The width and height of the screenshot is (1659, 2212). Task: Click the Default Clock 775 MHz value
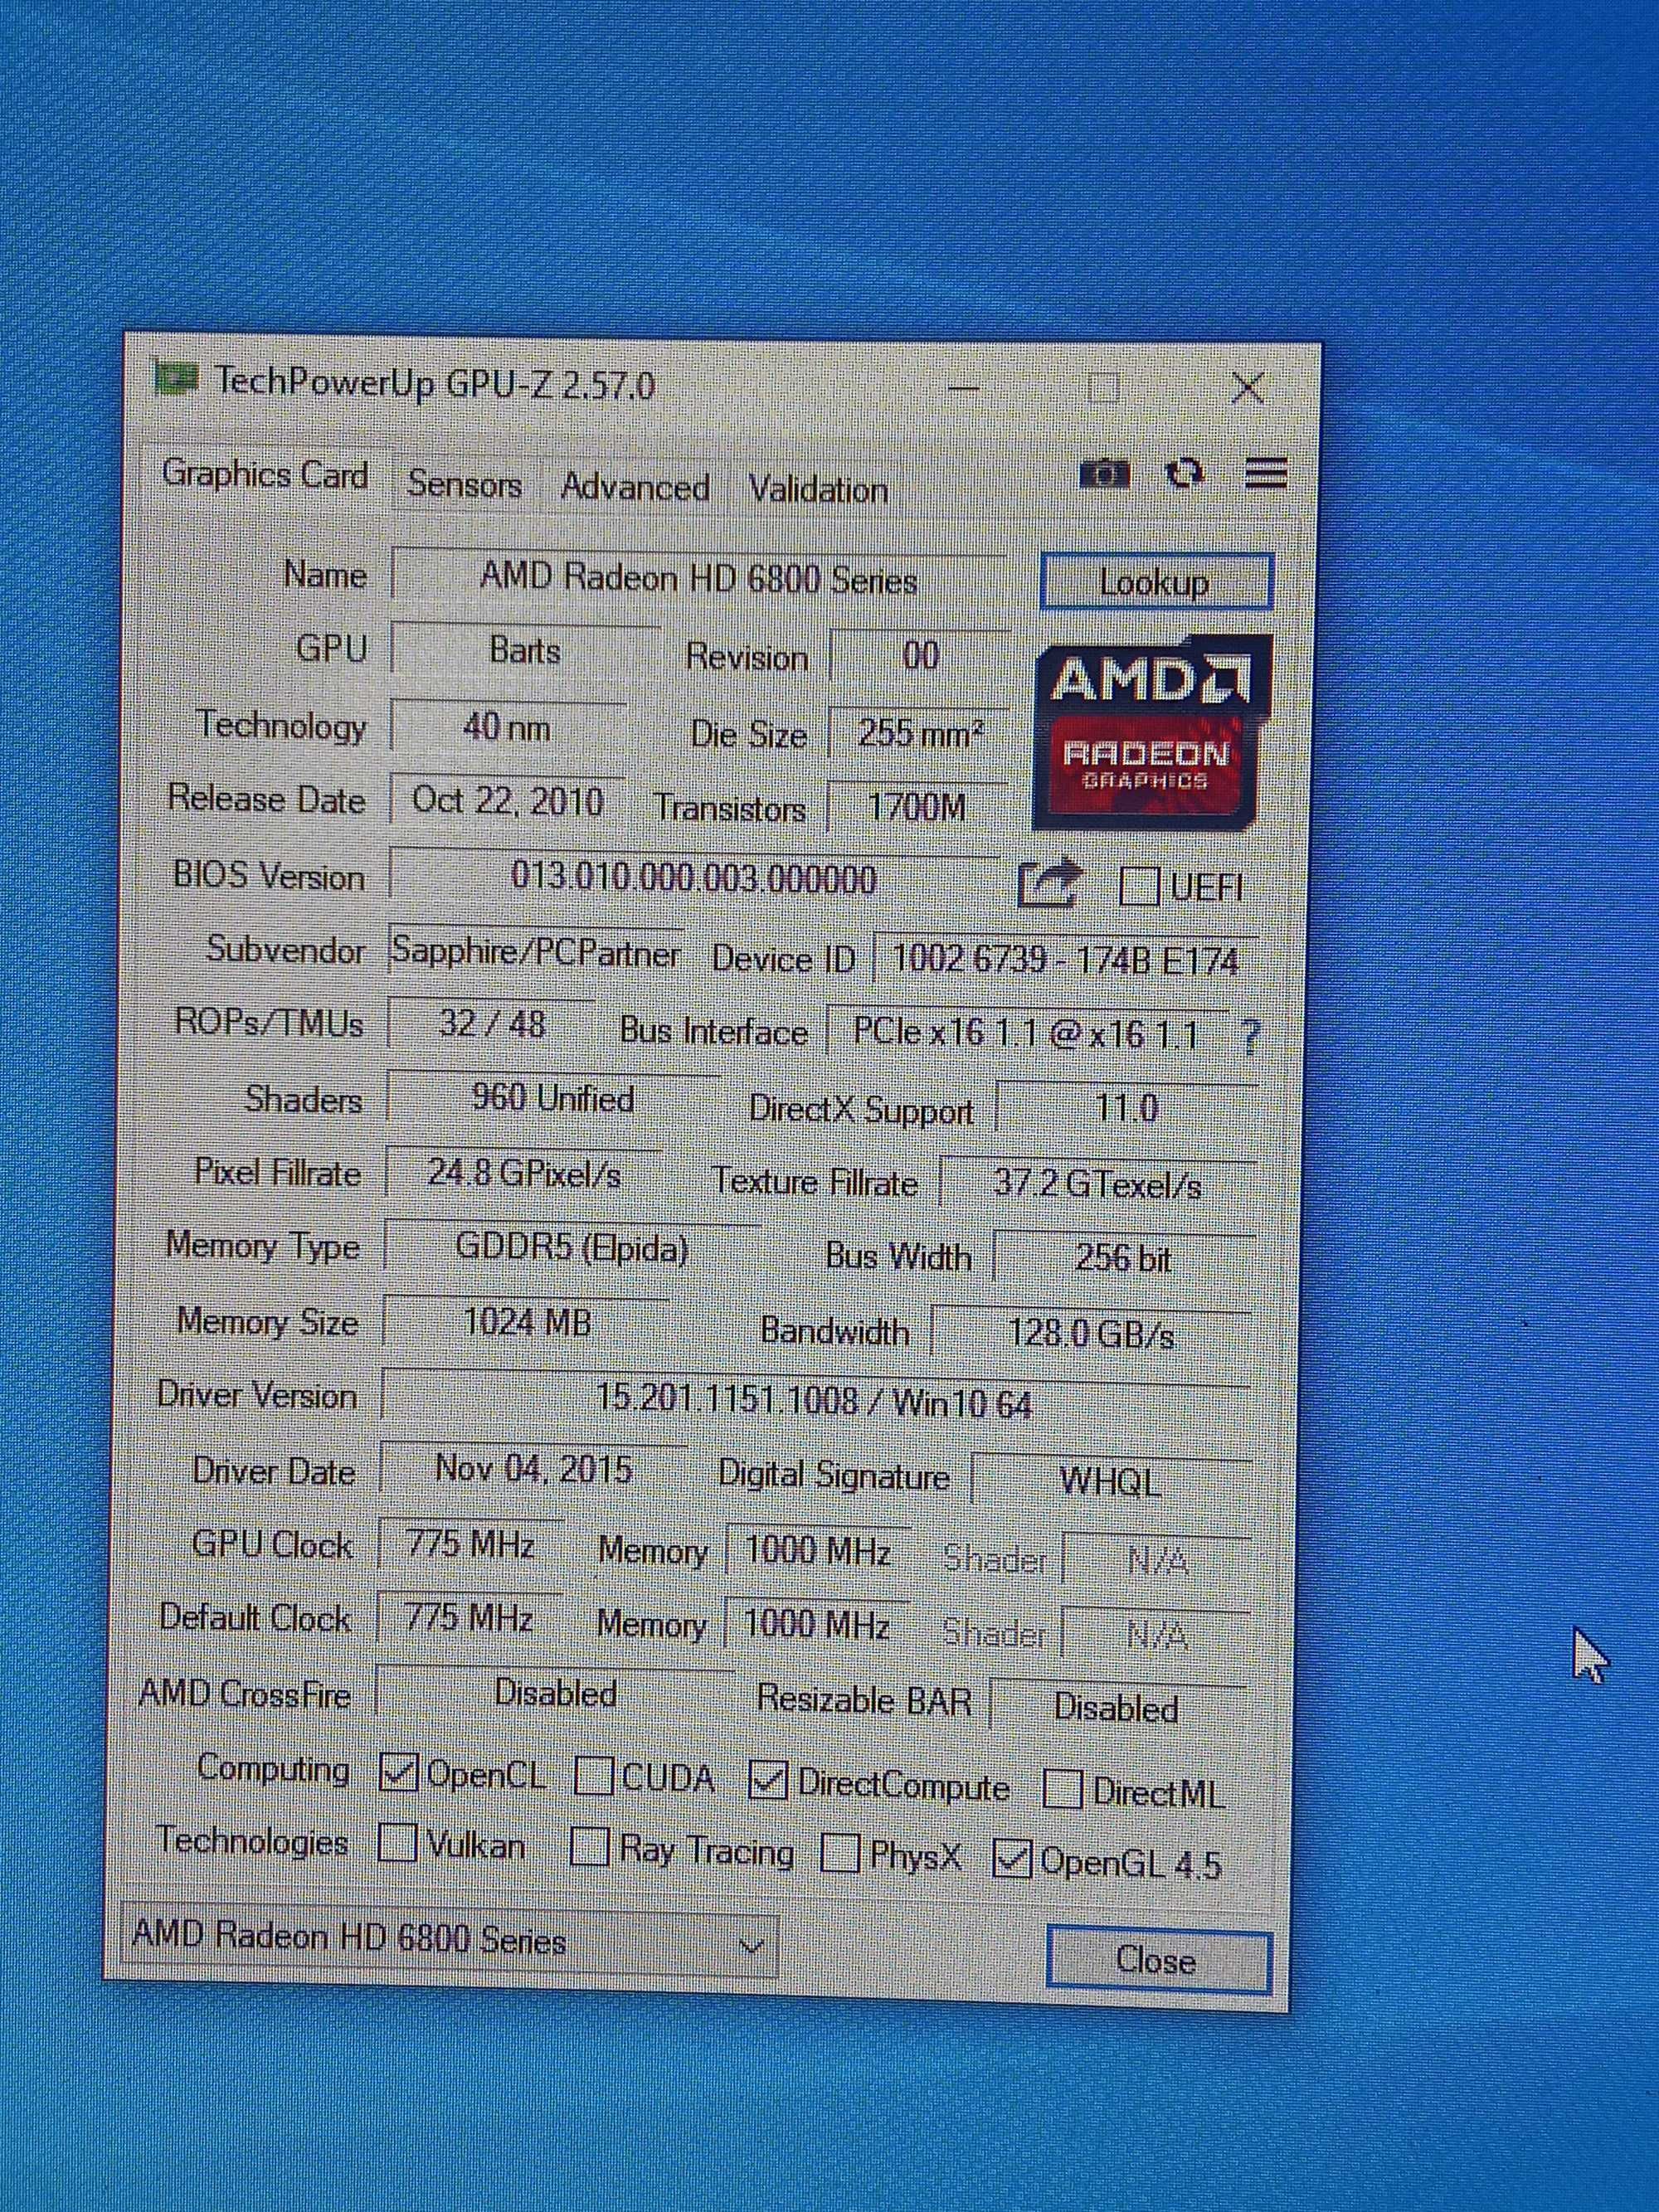pos(469,1619)
